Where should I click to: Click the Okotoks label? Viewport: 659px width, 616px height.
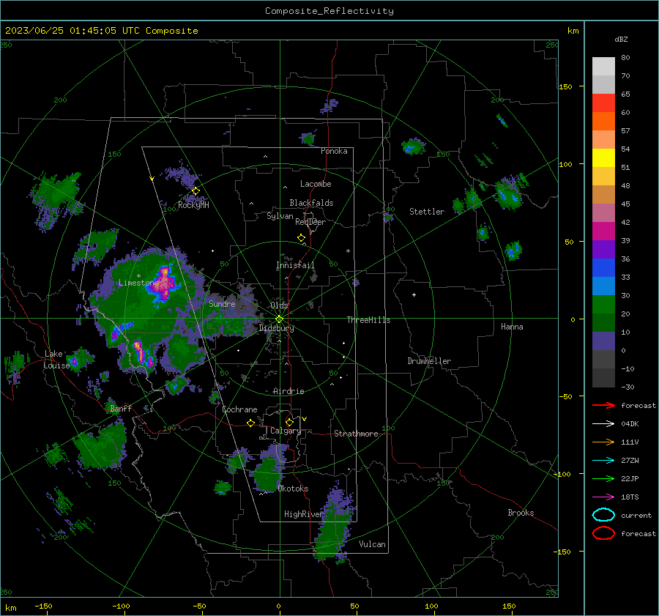pos(293,489)
